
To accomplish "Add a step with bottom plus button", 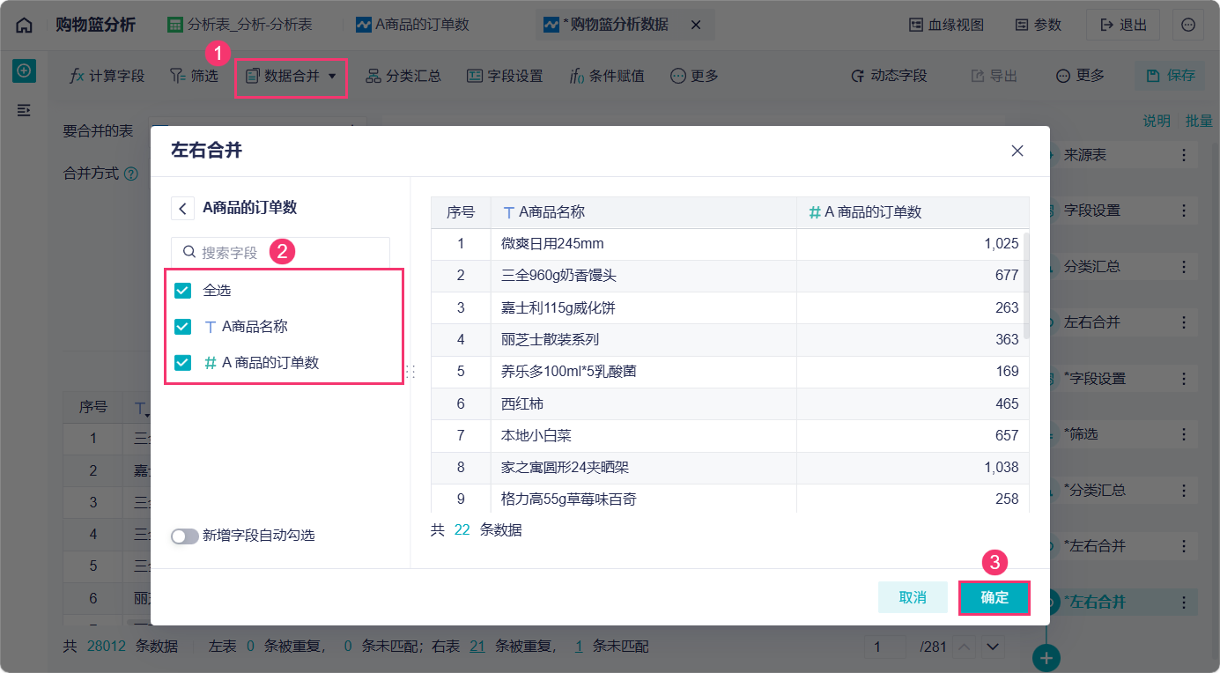I will pos(1046,657).
